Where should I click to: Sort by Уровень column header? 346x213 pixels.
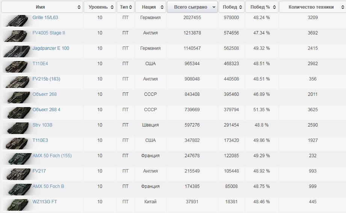tap(99, 7)
